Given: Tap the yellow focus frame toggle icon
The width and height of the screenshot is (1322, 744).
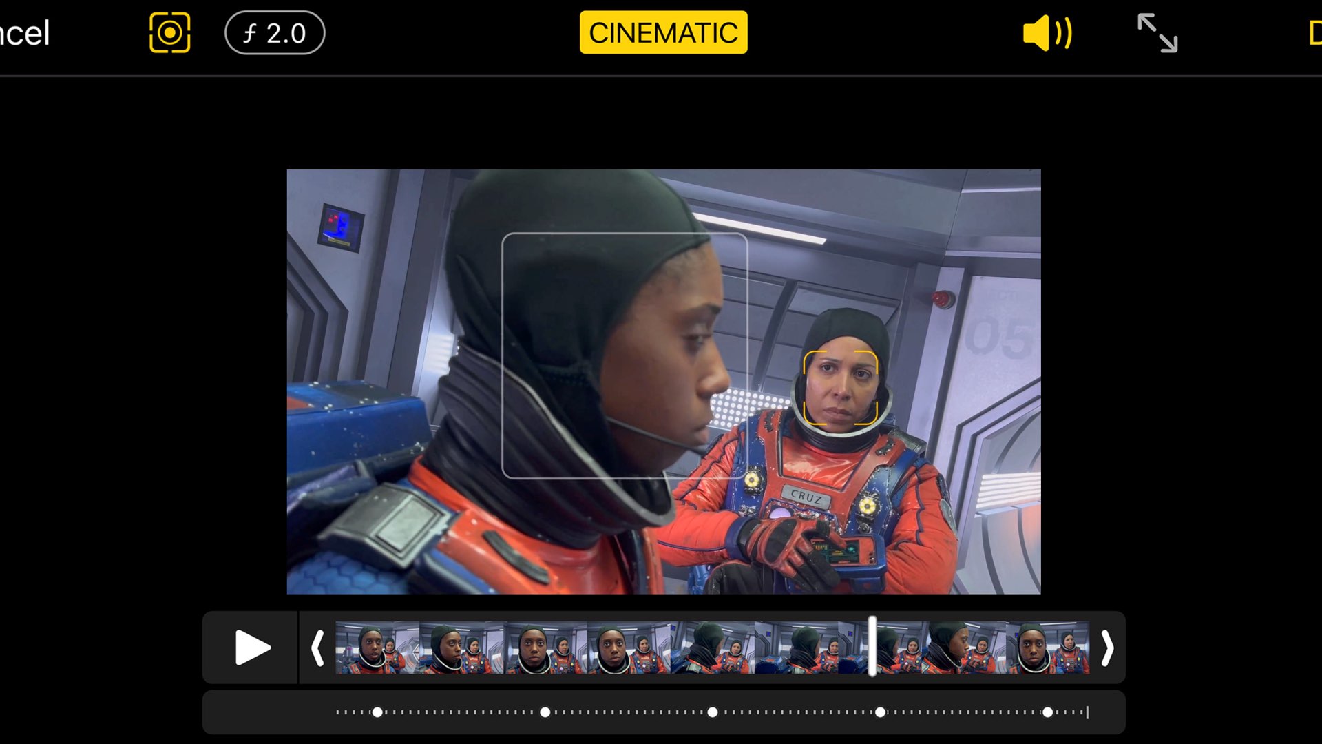Looking at the screenshot, I should (169, 32).
